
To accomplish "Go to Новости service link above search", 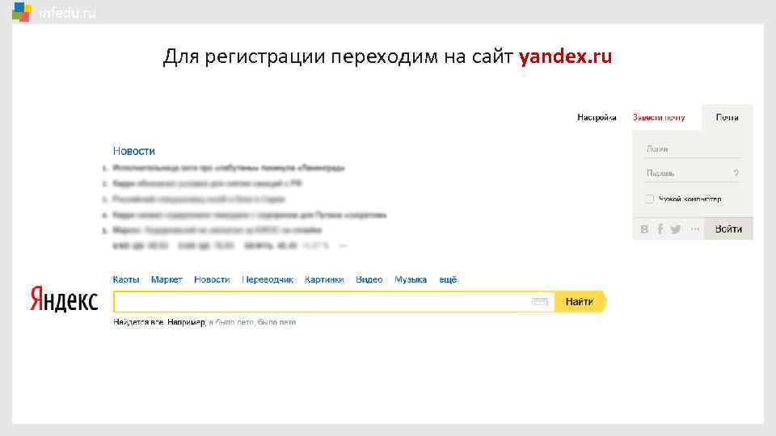I will [x=212, y=279].
